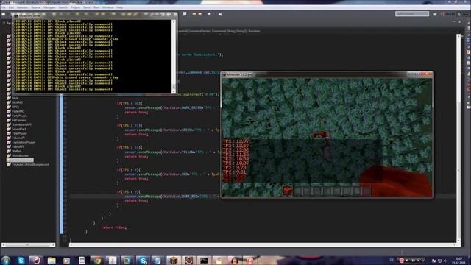Open the Search menu
The width and height of the screenshot is (471, 265).
tap(63, 7)
